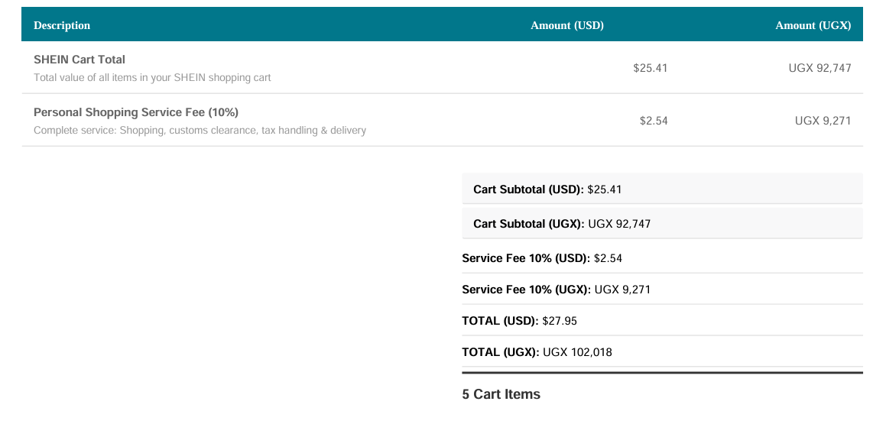Click the TOTAL (USD) $27.95 line
This screenshot has height=424, width=873.
click(x=662, y=321)
